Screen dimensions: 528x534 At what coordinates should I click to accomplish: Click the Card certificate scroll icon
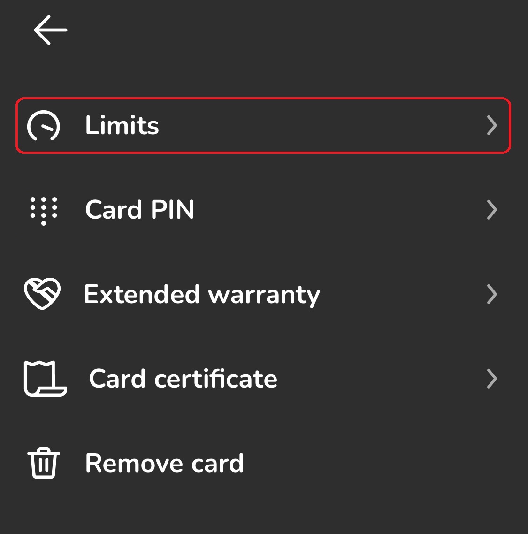(x=46, y=378)
